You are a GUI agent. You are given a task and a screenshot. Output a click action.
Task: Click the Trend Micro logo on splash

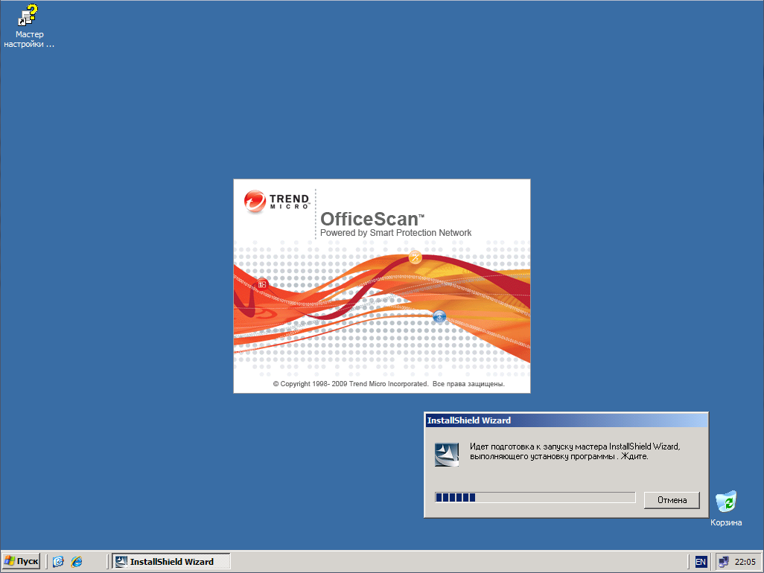[x=276, y=201]
